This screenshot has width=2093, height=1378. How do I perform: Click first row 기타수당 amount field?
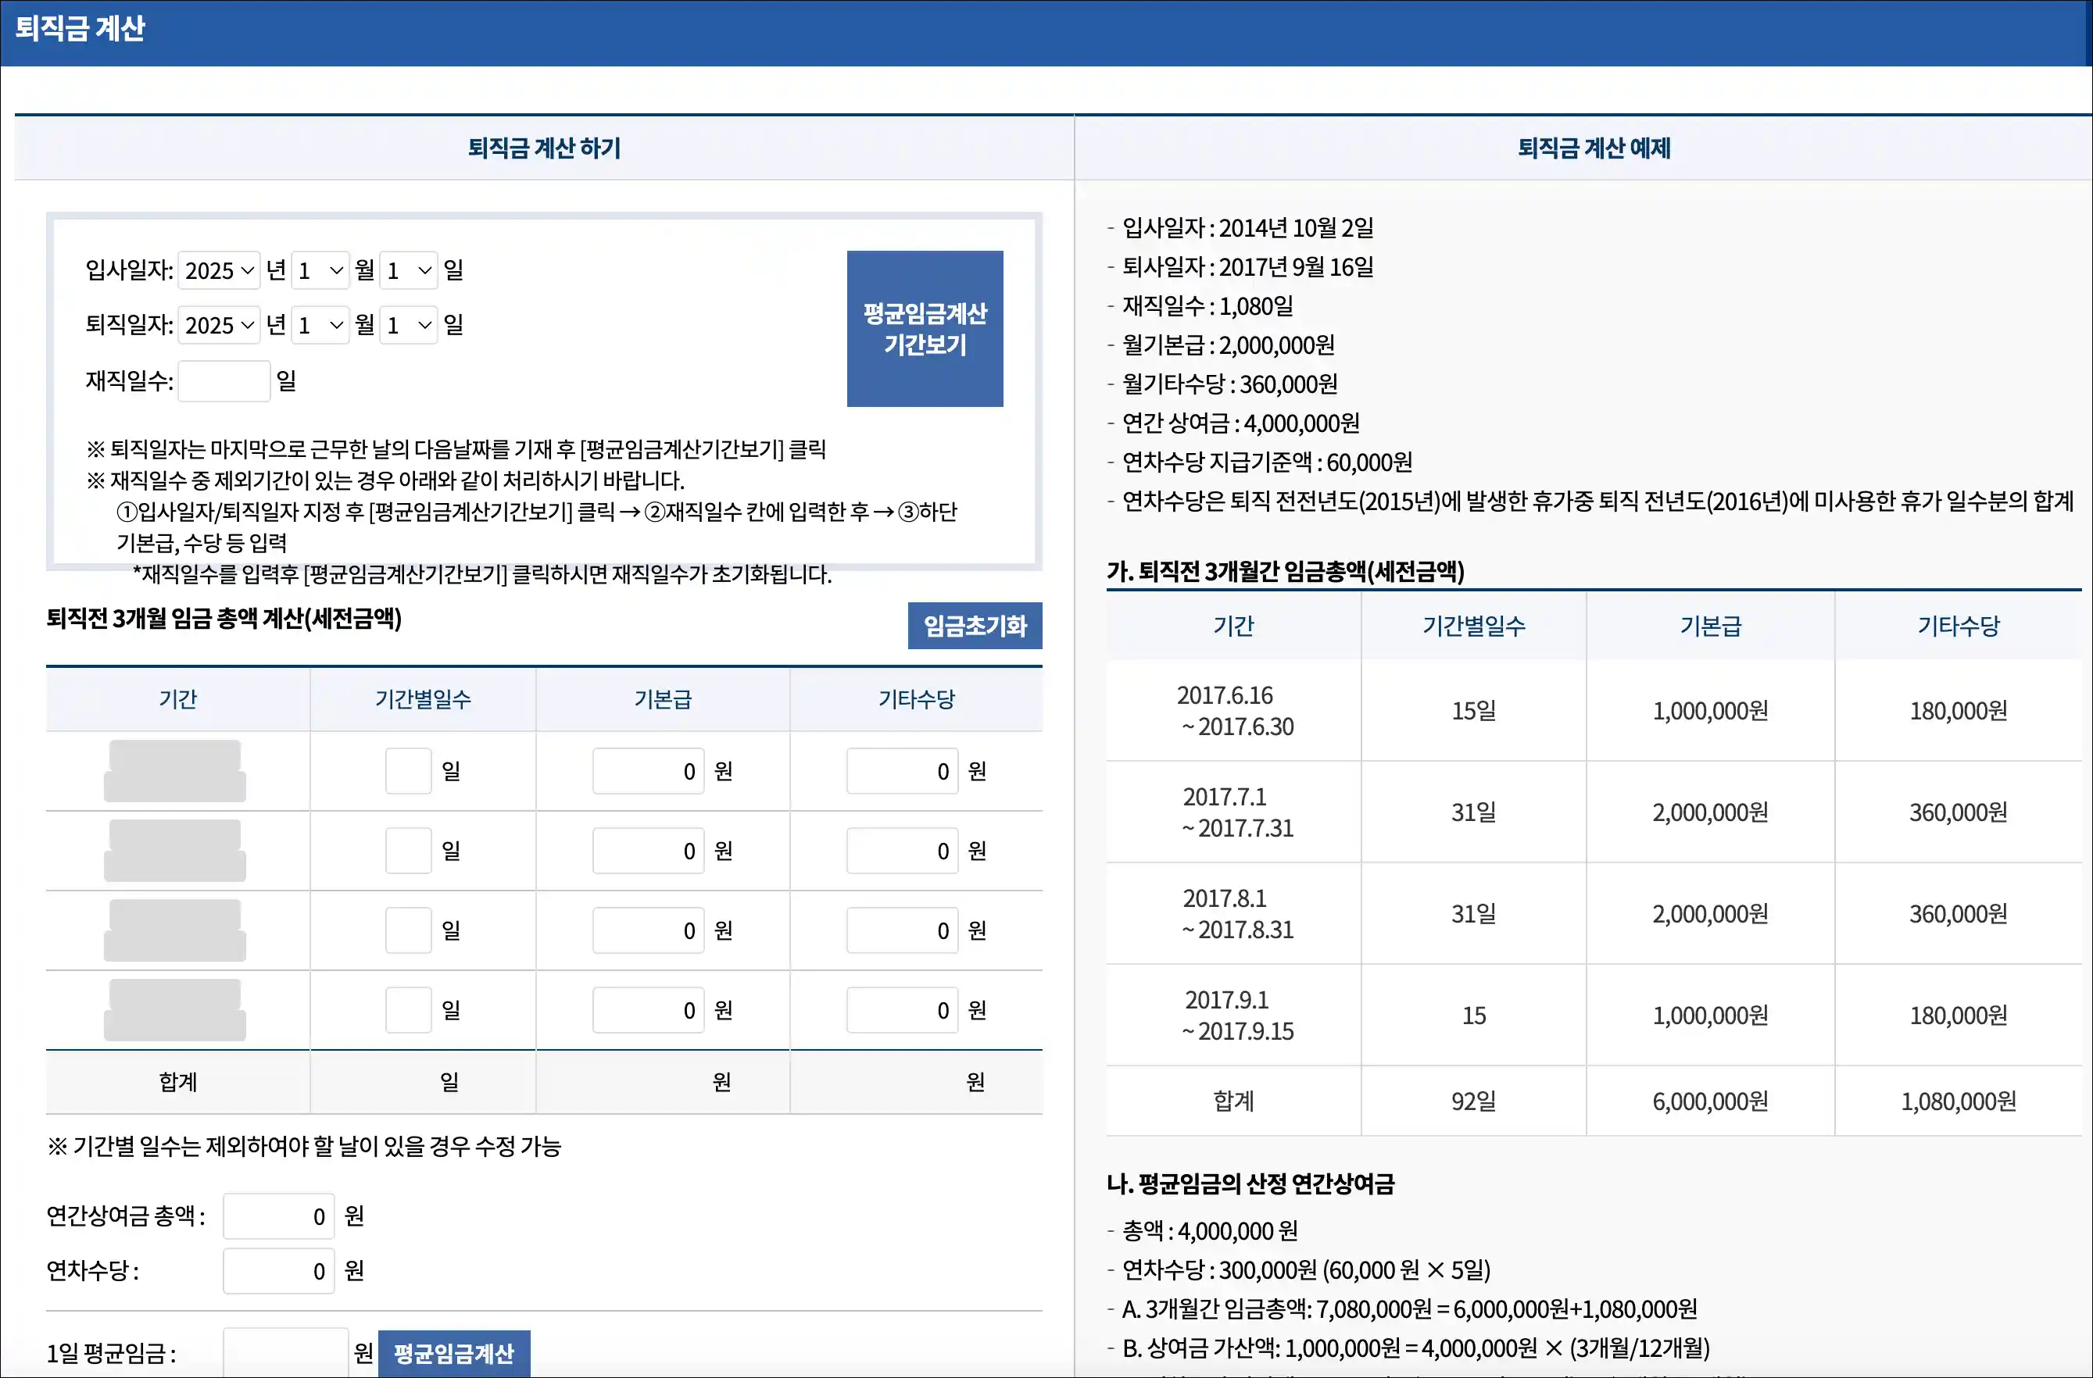[x=902, y=771]
